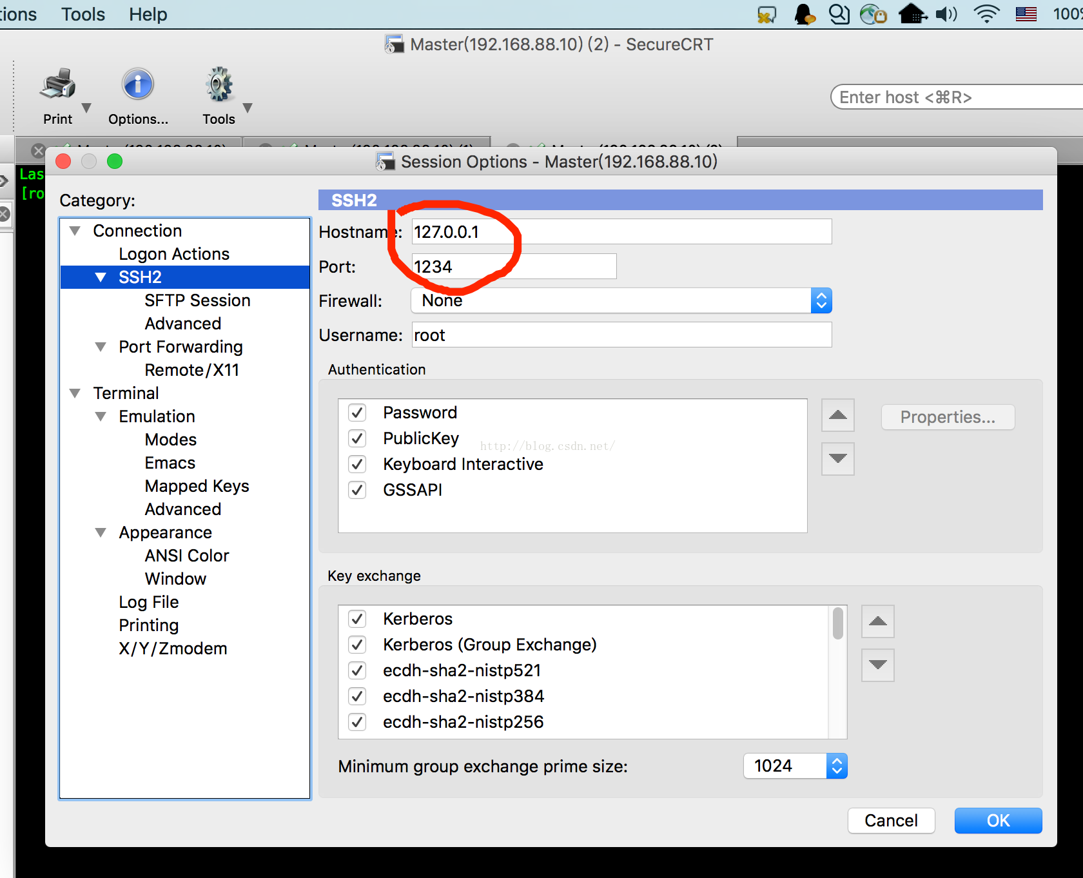
Task: Collapse the Connection tree node
Action: 75,231
